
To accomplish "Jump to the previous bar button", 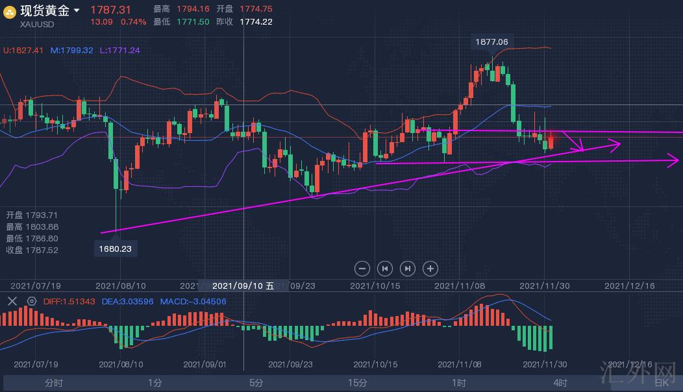I will (x=385, y=268).
